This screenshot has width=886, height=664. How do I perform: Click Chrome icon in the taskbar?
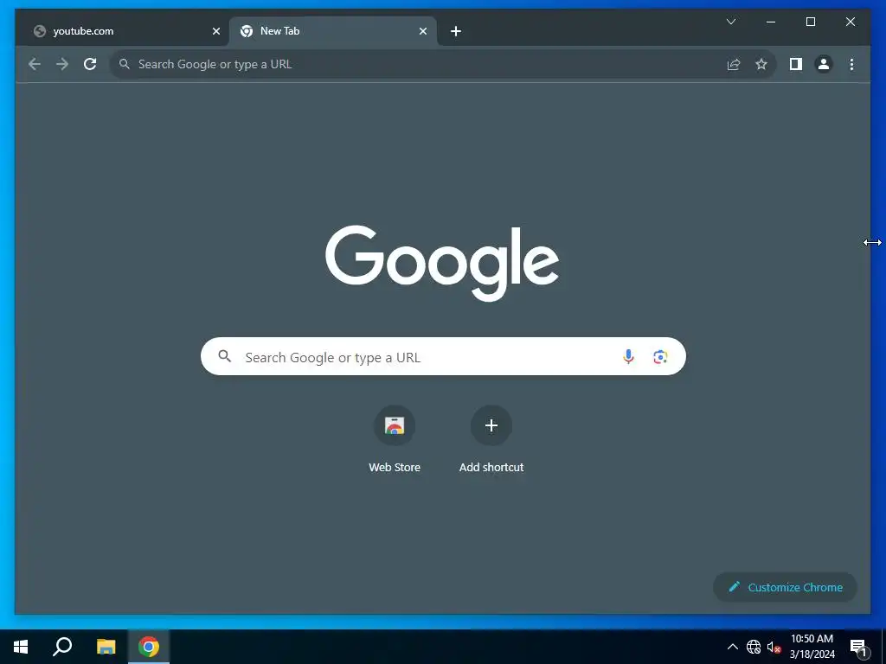(149, 647)
